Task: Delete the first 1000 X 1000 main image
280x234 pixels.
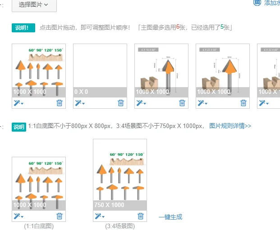Action: pyautogui.click(x=60, y=103)
